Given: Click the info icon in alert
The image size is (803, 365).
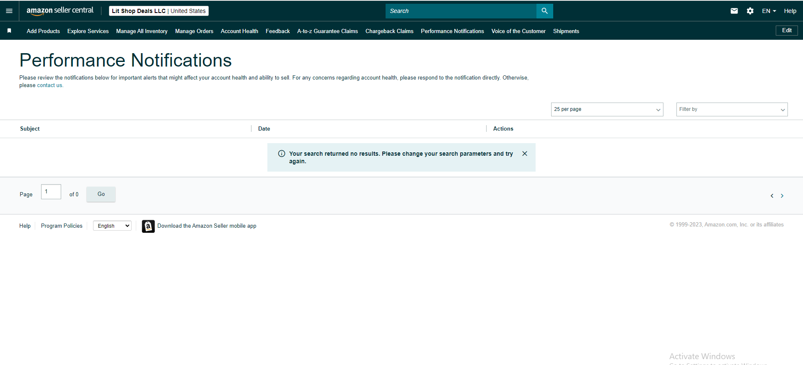Looking at the screenshot, I should (x=282, y=154).
